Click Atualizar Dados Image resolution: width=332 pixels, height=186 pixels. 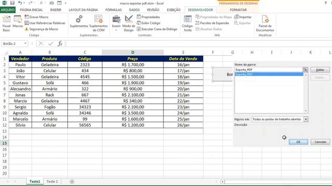click(209, 29)
